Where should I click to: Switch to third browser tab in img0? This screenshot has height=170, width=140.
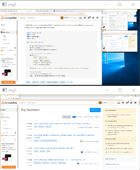click(44, 11)
